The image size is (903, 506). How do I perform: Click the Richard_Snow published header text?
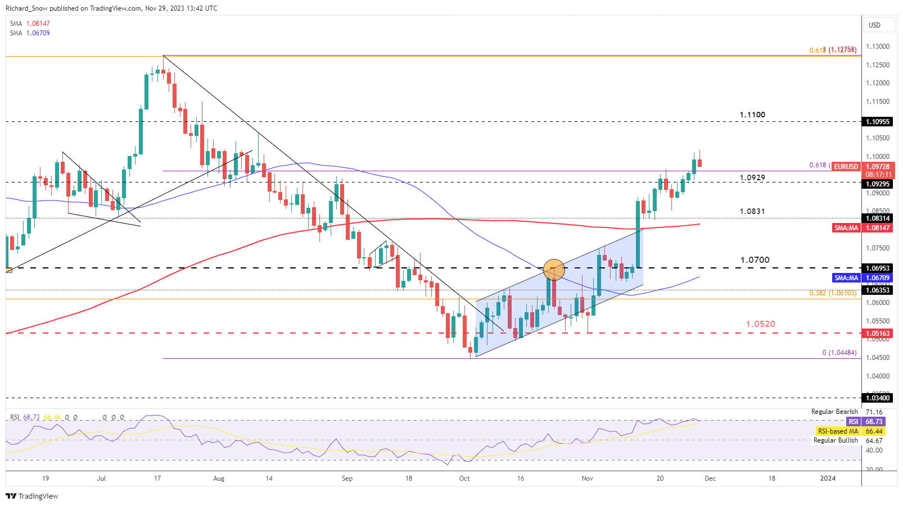pyautogui.click(x=111, y=8)
